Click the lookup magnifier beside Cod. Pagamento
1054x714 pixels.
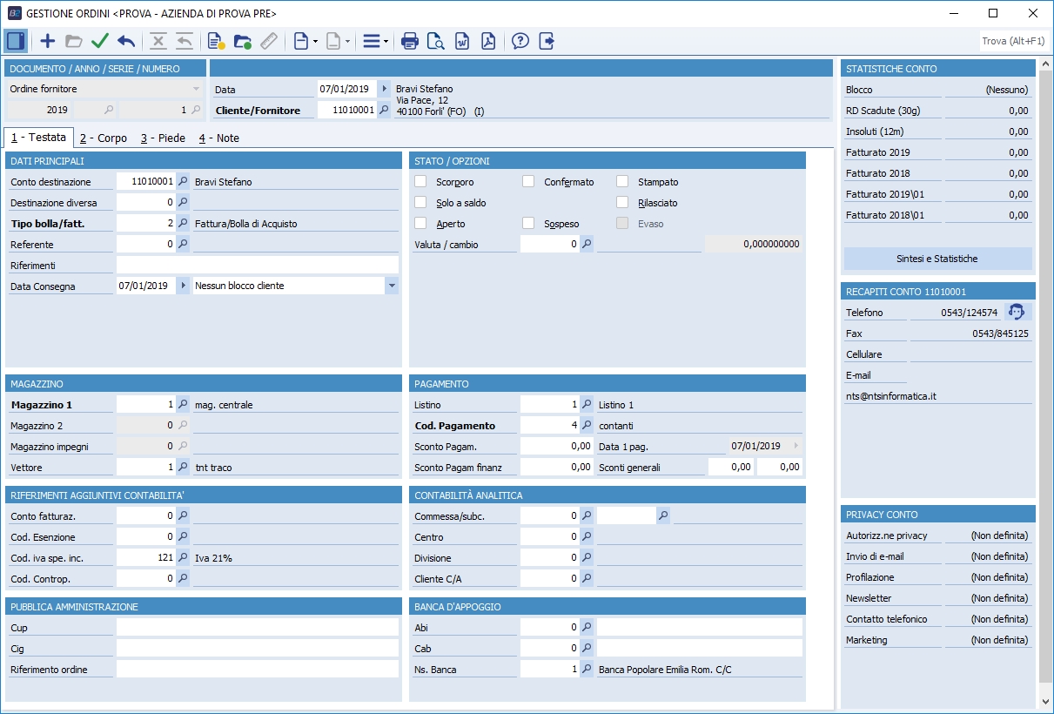(587, 426)
